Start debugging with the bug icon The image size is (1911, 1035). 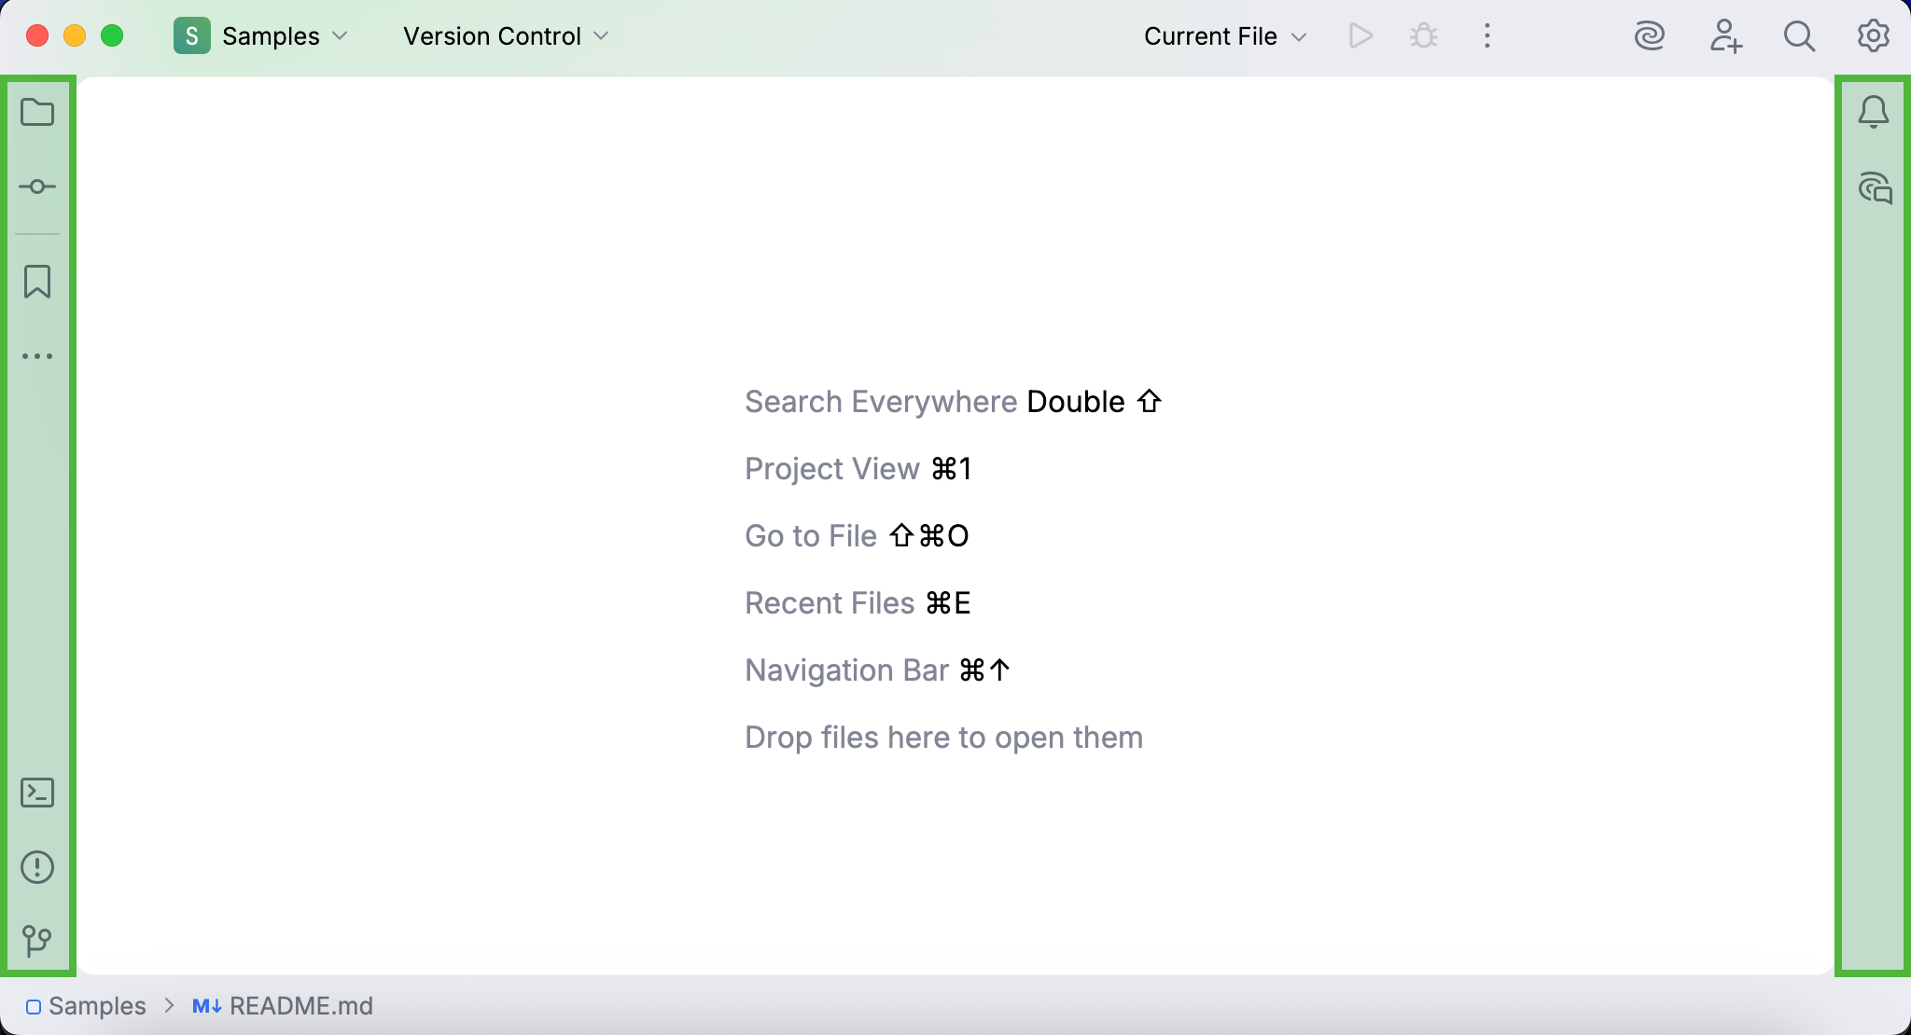click(x=1423, y=35)
